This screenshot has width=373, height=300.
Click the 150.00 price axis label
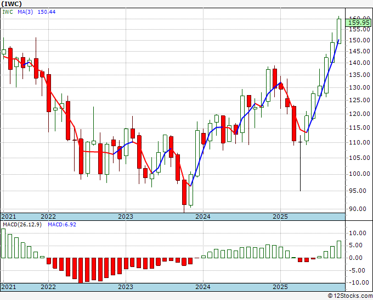tap(359, 40)
